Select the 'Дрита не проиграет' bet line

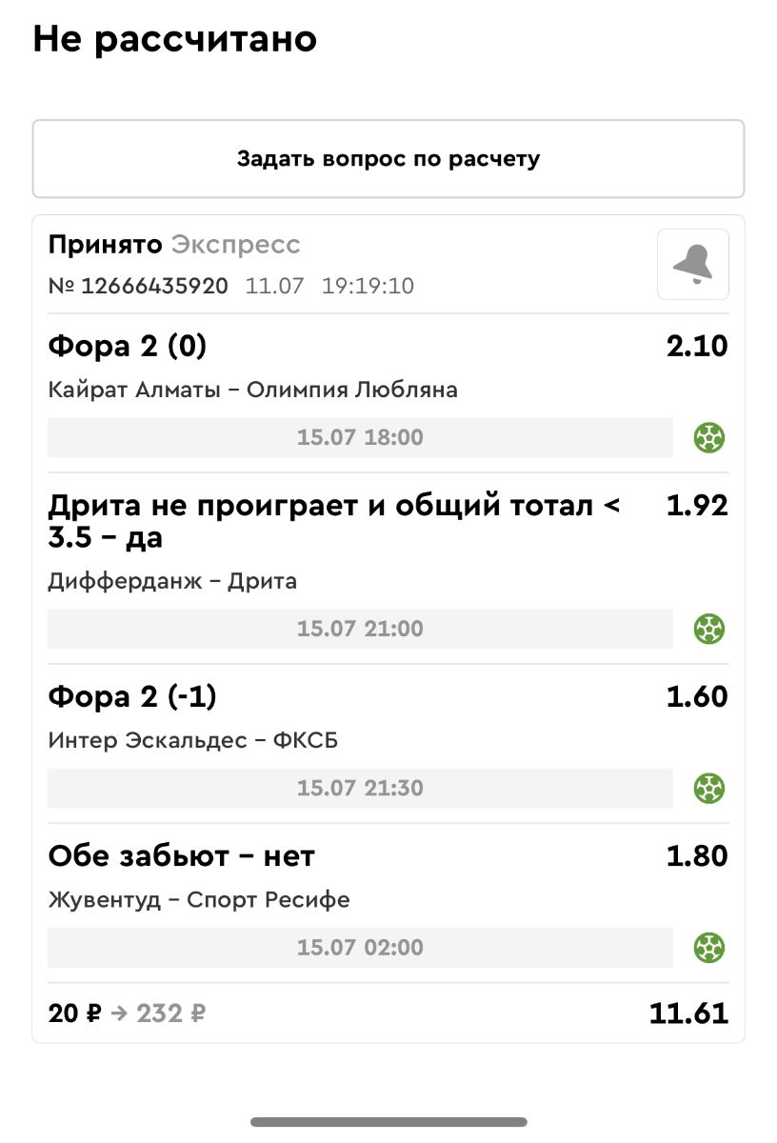click(333, 521)
